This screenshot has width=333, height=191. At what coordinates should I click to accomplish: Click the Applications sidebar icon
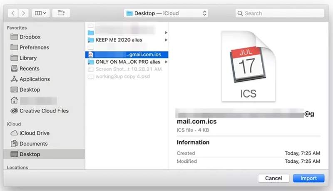(14, 79)
